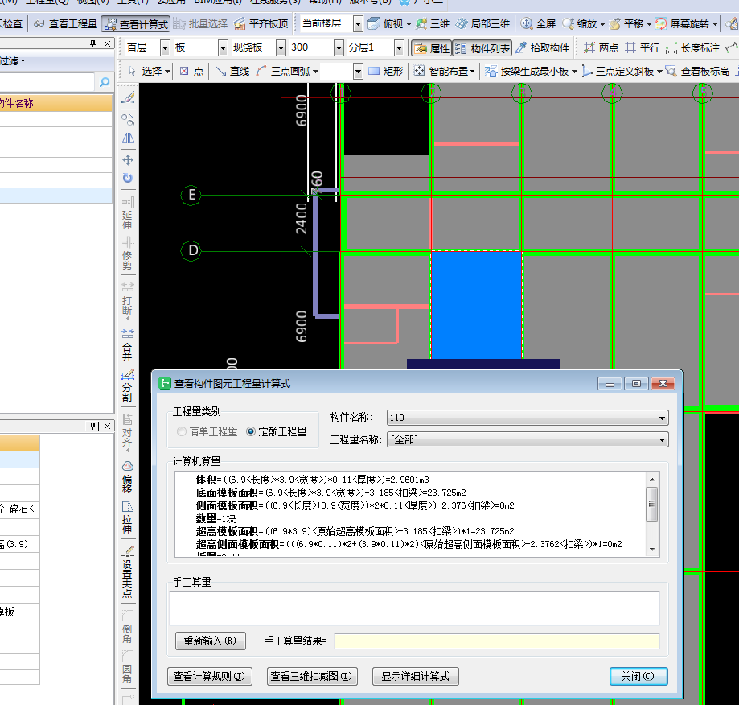The image size is (739, 705).
Task: Click 拉伸 vertical toolbar tool
Action: pos(128,517)
